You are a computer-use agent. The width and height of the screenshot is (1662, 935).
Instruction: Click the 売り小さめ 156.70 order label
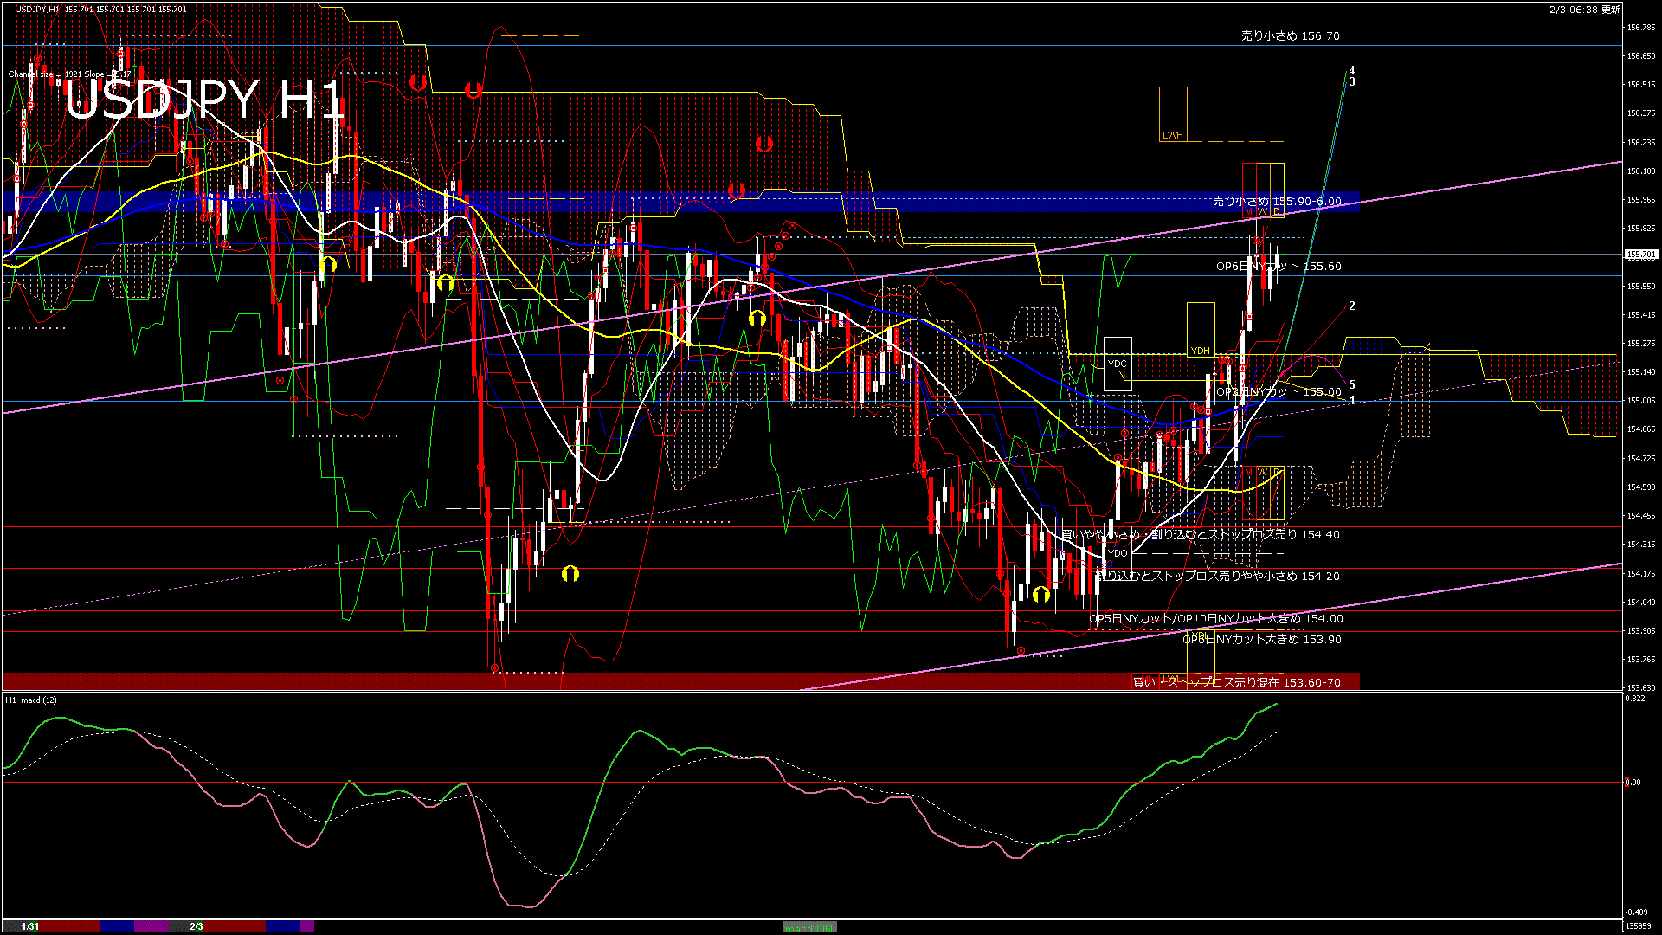1290,36
